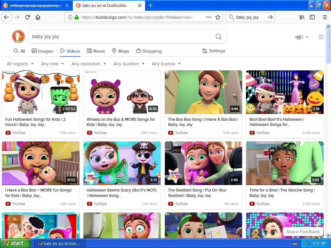Click the keyboard icon in system tray
The width and height of the screenshot is (331, 248).
coord(295,243)
